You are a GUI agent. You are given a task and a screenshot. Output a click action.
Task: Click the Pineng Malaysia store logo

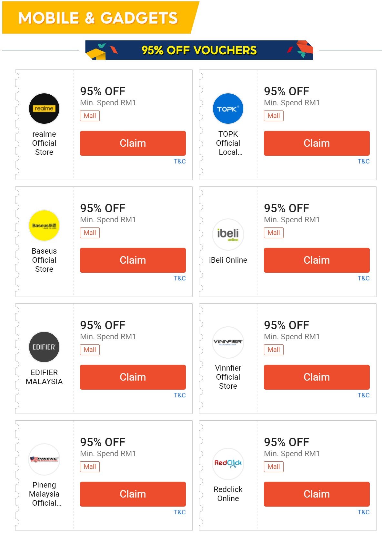(x=44, y=460)
